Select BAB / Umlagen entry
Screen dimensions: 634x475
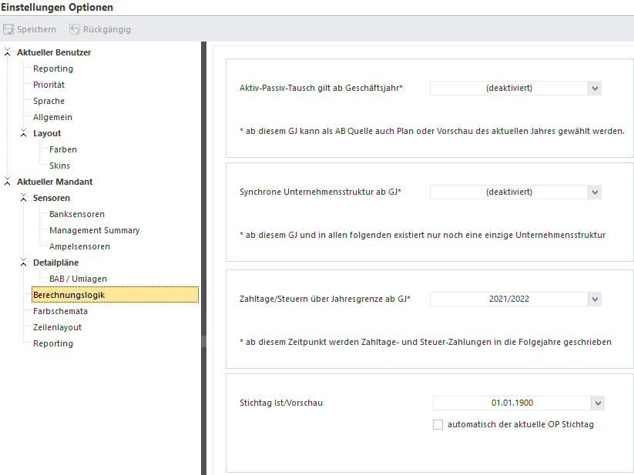(78, 279)
